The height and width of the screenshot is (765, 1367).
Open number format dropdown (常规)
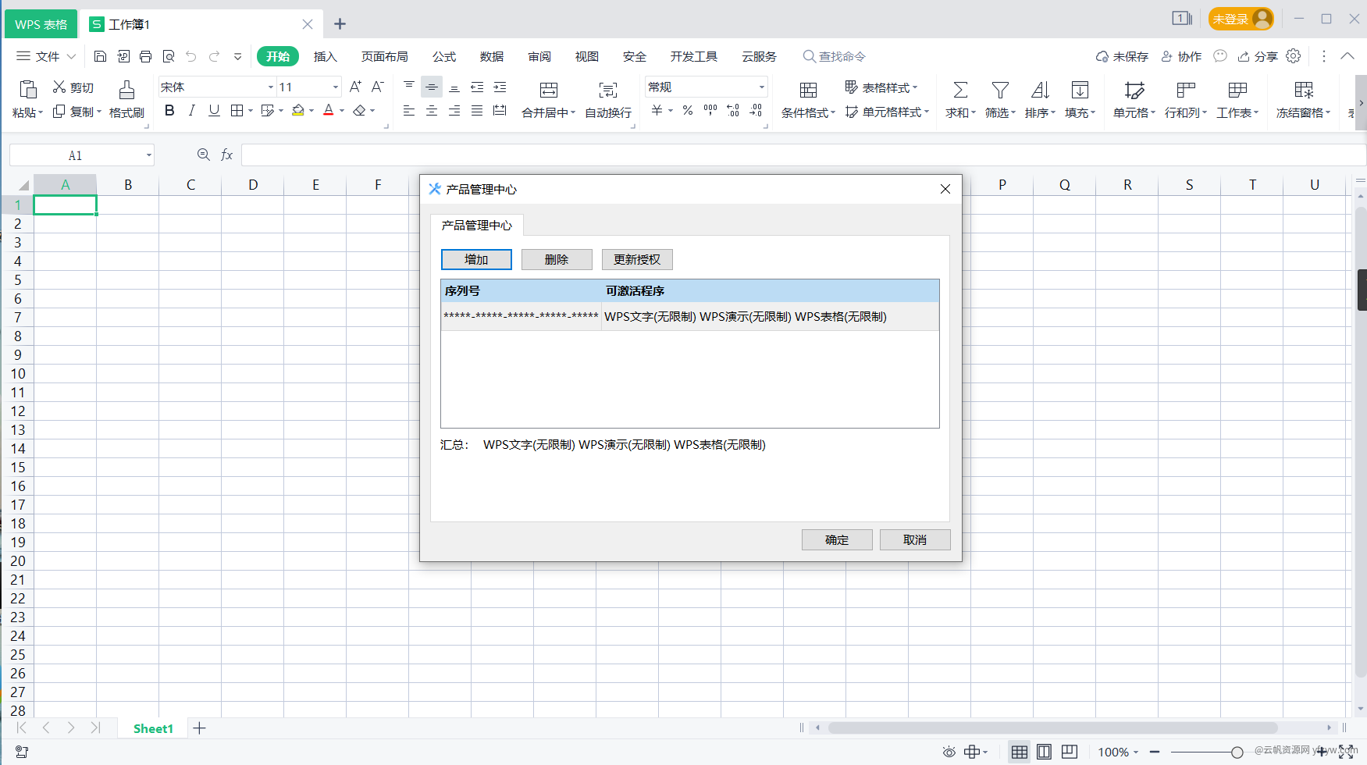click(762, 87)
